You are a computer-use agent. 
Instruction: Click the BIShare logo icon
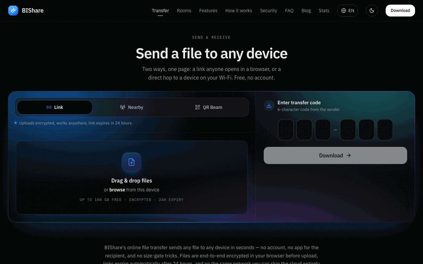[x=13, y=11]
